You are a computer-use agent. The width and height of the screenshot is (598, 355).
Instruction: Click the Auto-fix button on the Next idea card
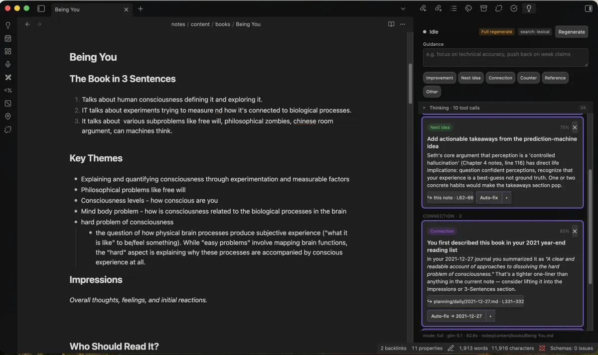click(x=488, y=198)
